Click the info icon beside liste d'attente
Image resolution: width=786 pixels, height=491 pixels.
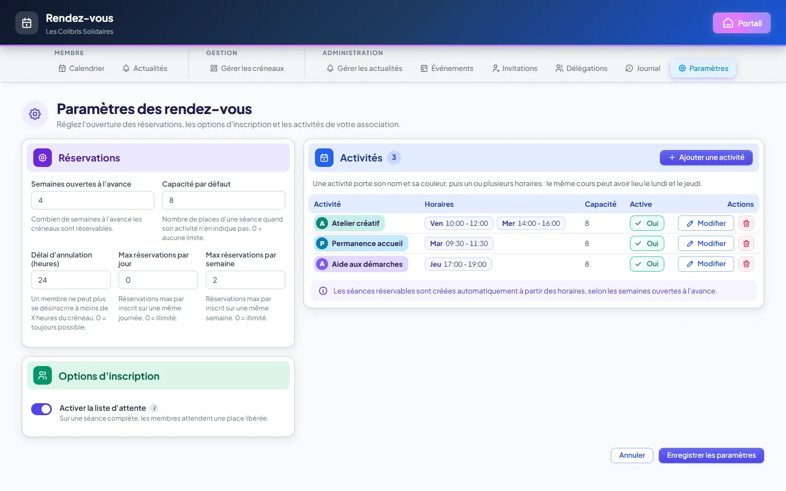(x=154, y=408)
